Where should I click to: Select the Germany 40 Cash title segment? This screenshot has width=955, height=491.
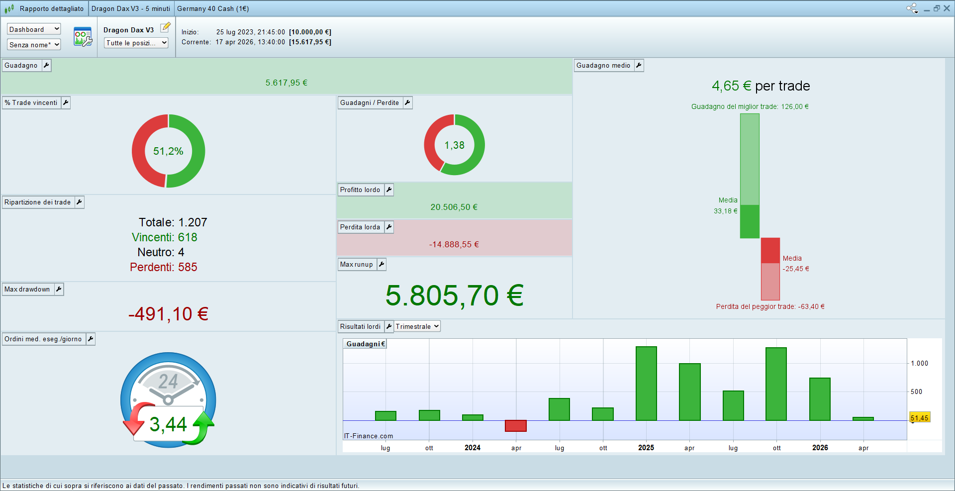(213, 8)
